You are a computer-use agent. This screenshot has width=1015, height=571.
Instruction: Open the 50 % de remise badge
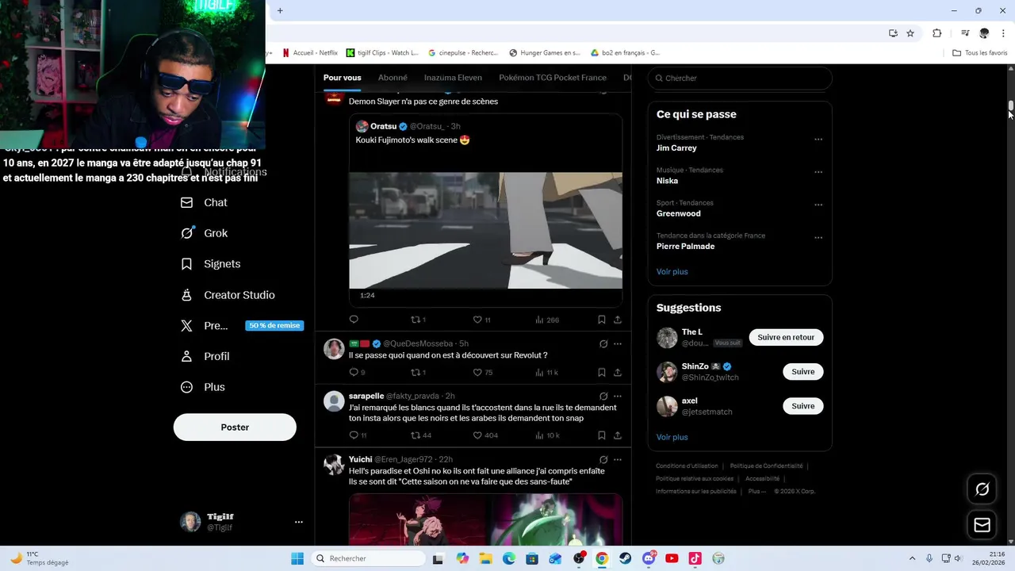[274, 325]
